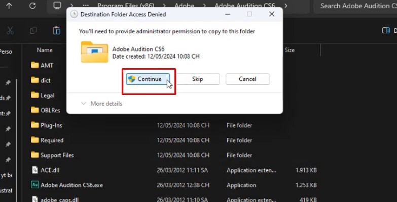Click the Copy icon in toolbar
397x202 pixels.
(33, 30)
